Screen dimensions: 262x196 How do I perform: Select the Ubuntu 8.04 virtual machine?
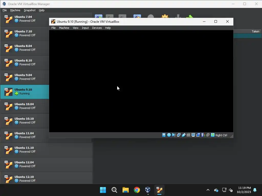pos(25,48)
